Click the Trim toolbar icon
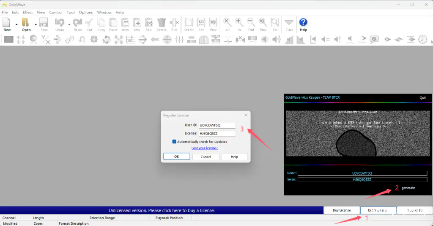This screenshot has width=433, height=226. pyautogui.click(x=174, y=23)
